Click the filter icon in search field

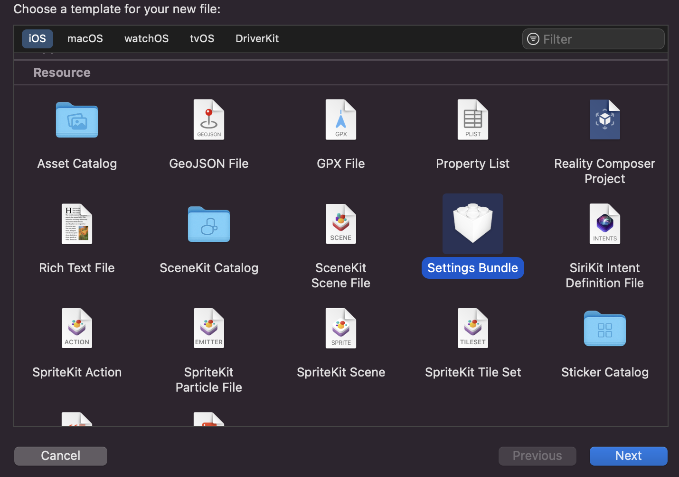tap(533, 39)
